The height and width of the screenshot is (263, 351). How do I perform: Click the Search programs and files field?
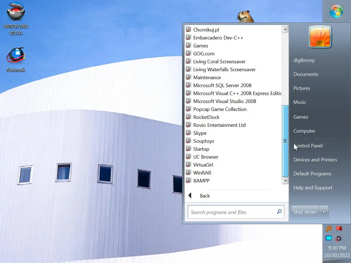236,212
